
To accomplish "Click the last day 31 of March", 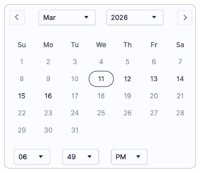I will click(75, 130).
